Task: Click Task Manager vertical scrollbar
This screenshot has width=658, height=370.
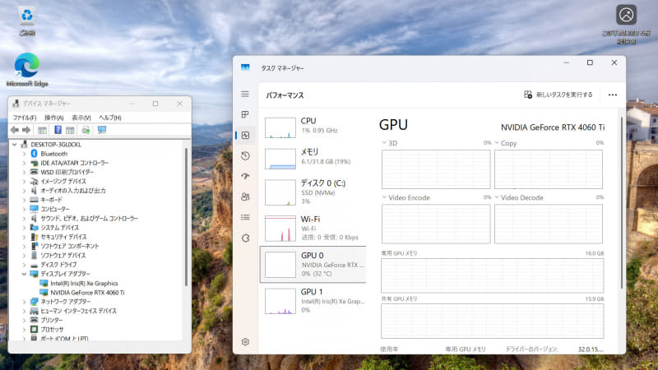Action: pyautogui.click(x=622, y=201)
